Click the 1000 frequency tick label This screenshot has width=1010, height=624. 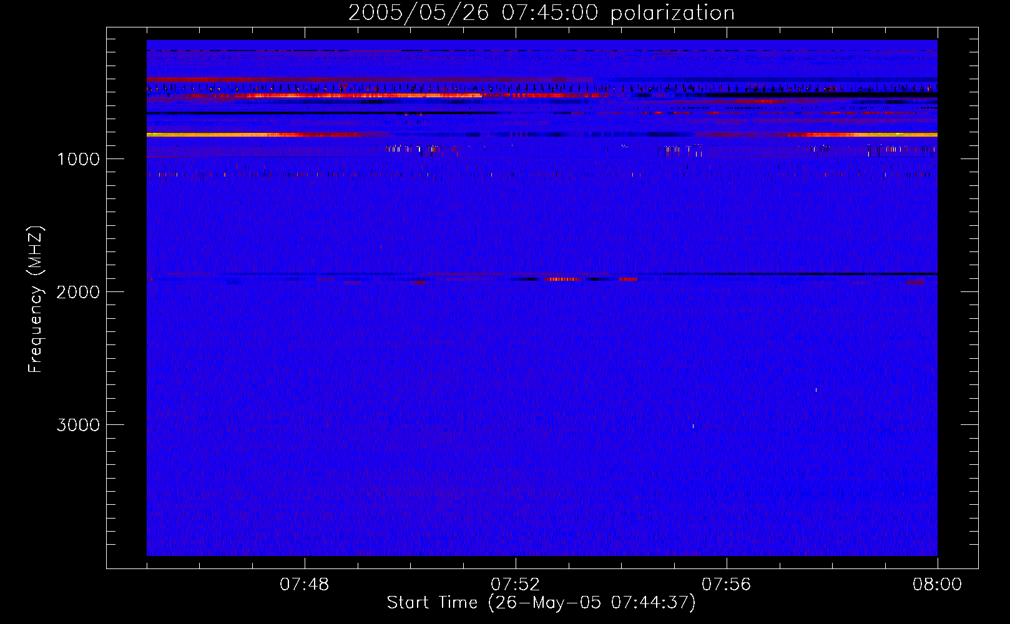[x=78, y=159]
